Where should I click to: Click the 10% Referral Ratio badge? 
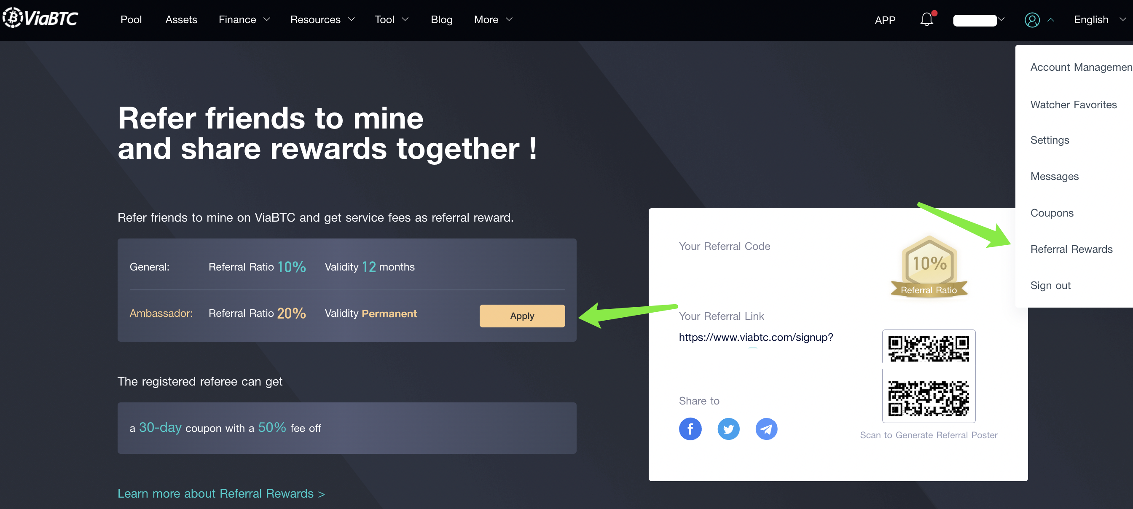929,267
